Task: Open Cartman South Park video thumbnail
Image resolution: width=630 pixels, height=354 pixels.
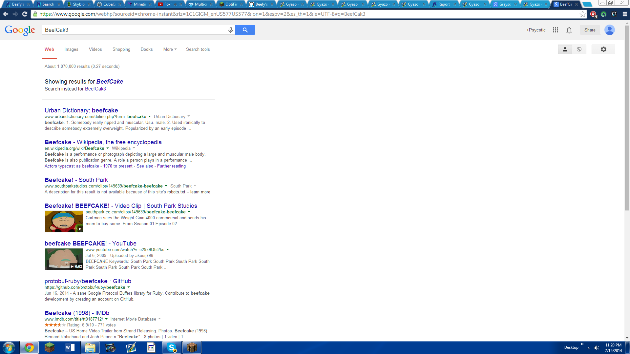Action: click(x=64, y=221)
